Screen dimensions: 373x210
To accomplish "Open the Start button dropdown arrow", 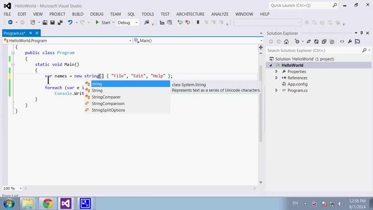I will click(113, 23).
